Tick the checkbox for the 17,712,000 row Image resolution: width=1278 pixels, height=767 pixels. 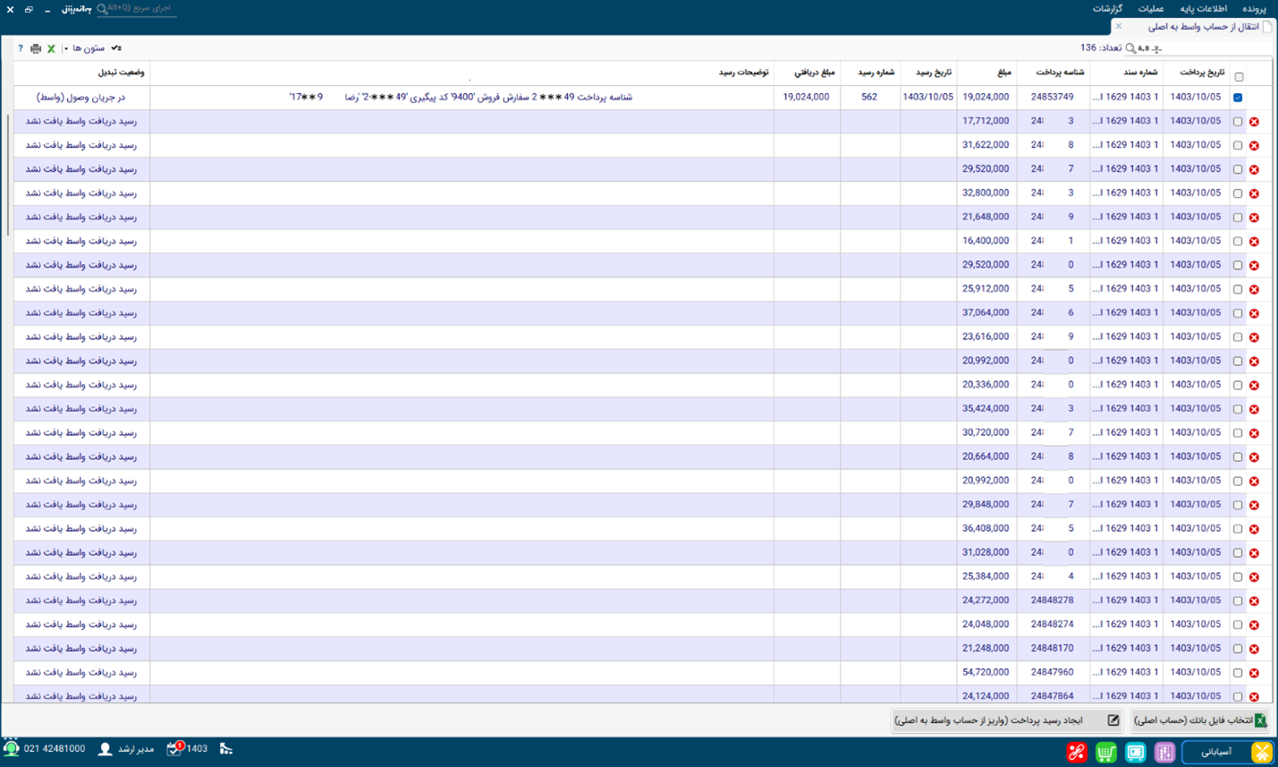(x=1238, y=121)
